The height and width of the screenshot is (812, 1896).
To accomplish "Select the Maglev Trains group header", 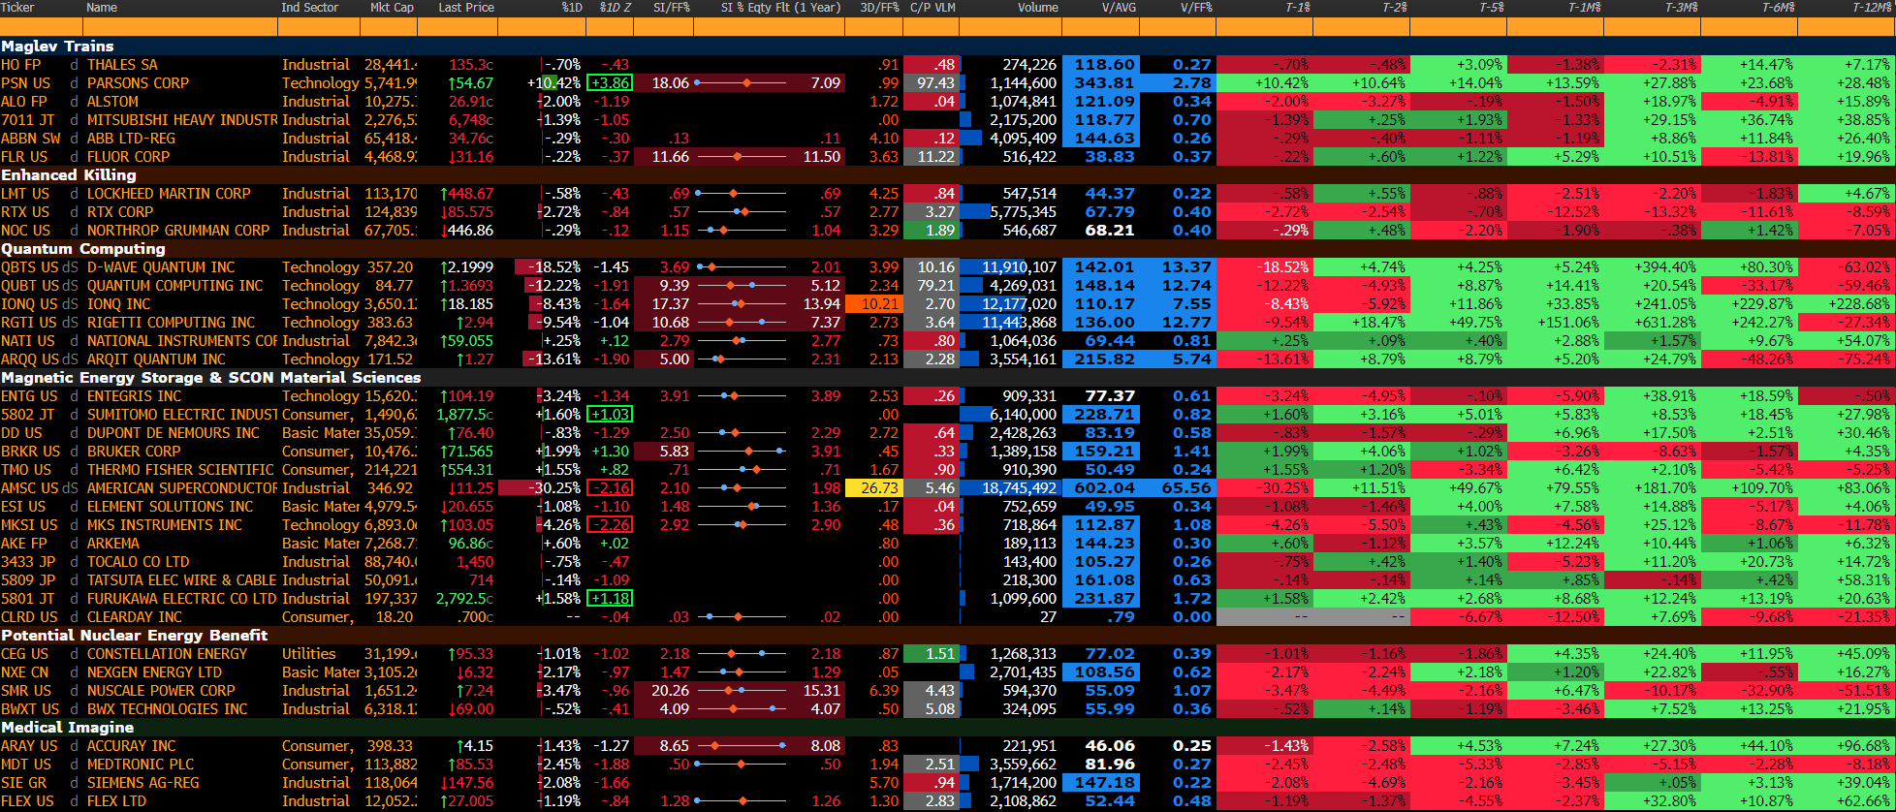I will tap(57, 47).
